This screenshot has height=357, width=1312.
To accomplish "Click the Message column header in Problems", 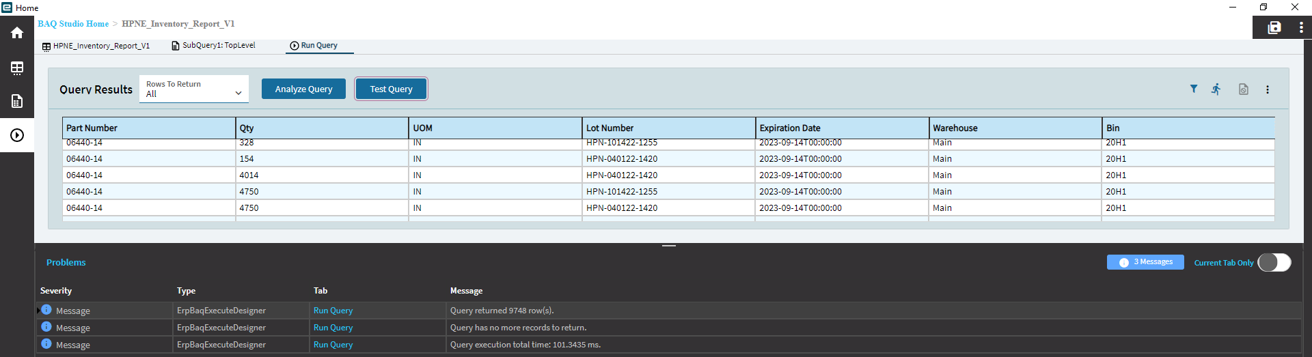I will click(466, 290).
